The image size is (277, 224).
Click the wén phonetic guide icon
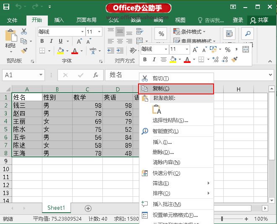point(93,51)
